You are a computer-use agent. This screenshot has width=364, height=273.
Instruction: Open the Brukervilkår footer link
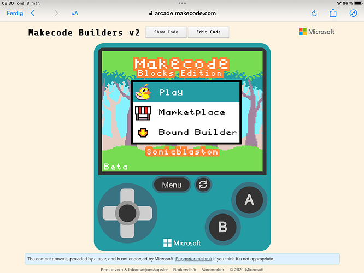(185, 270)
